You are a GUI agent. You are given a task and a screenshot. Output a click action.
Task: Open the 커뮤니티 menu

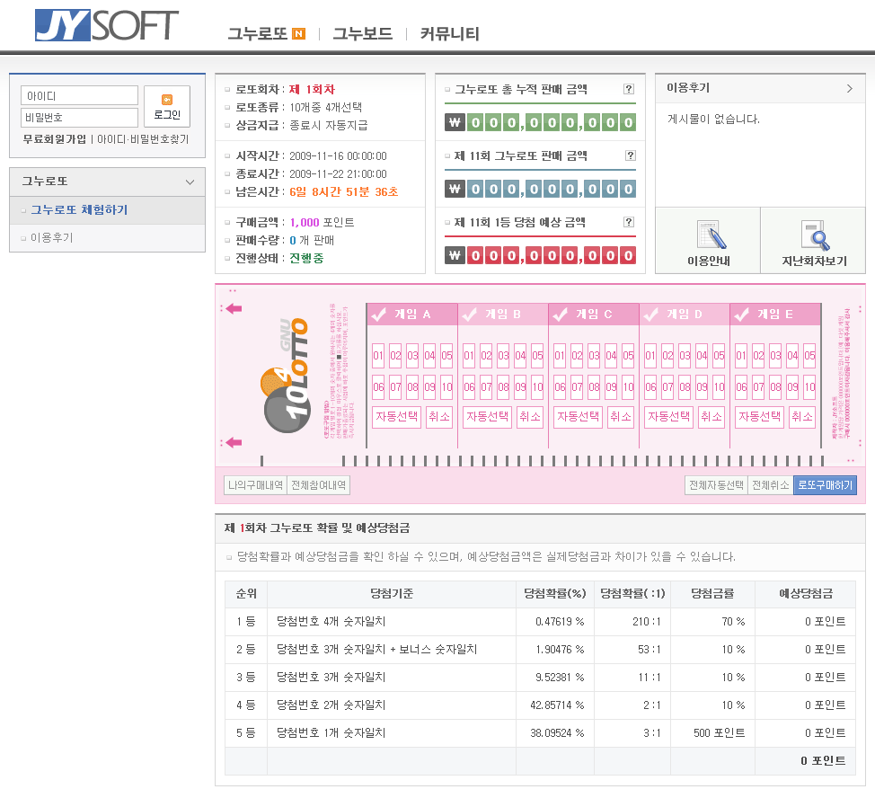point(449,34)
